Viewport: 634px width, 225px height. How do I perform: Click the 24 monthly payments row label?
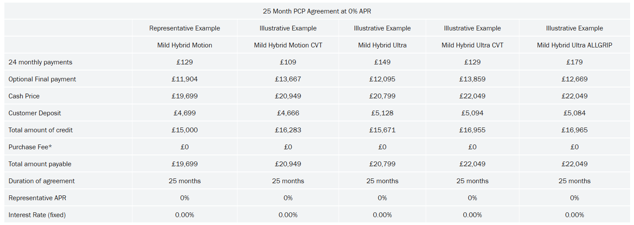41,62
